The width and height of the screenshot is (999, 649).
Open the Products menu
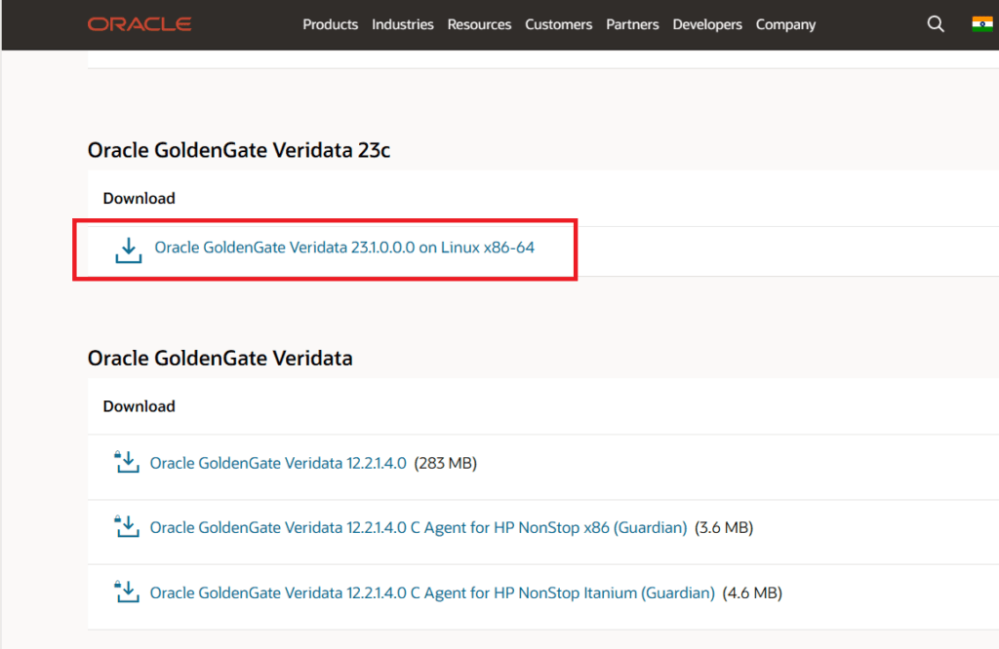pos(330,24)
